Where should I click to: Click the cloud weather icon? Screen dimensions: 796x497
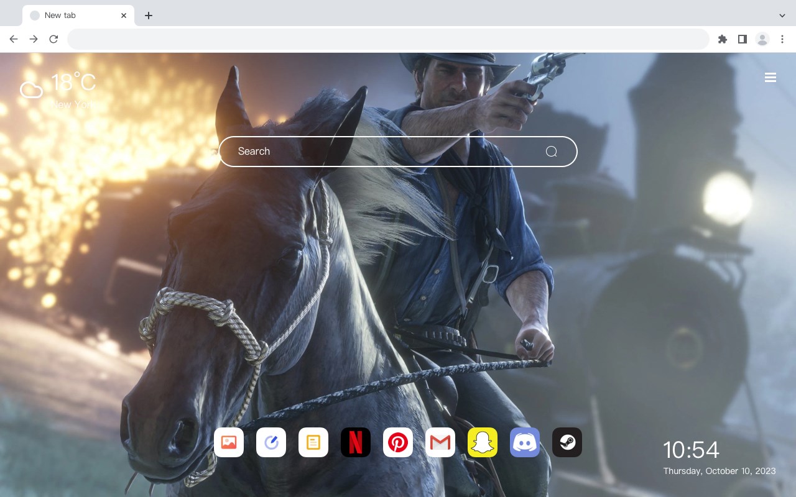click(31, 91)
